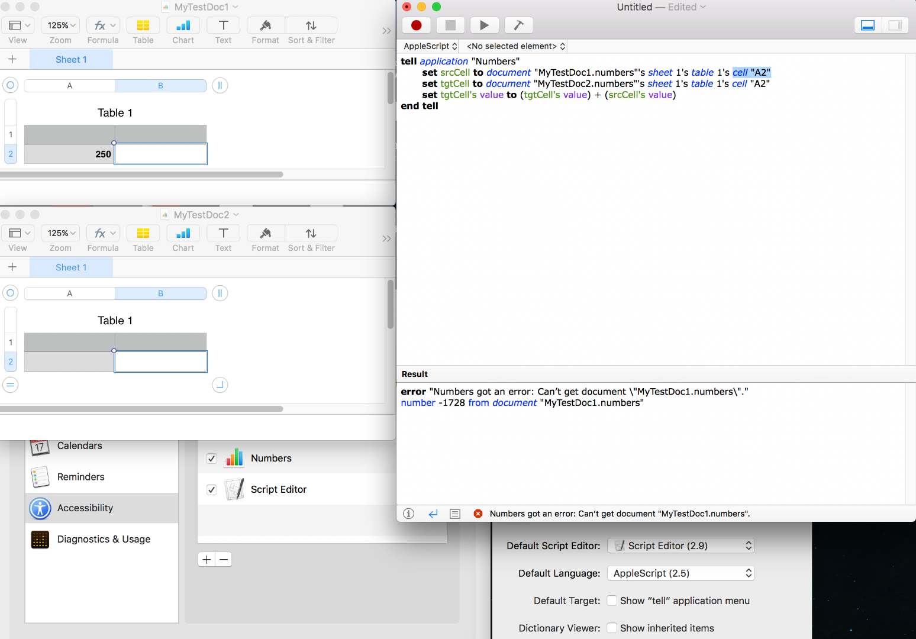The height and width of the screenshot is (639, 916).
Task: Click the MyTestDoc1 title dropdown chevron
Action: click(x=236, y=7)
